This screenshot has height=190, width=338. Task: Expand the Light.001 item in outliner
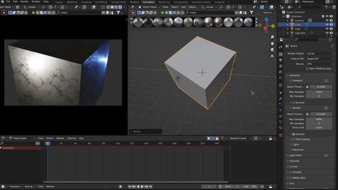pos(288,33)
